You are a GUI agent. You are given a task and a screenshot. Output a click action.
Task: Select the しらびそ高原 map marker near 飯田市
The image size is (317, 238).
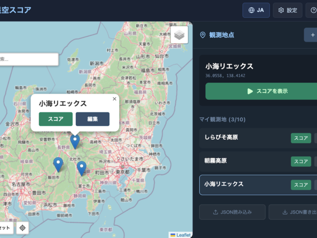(x=58, y=164)
